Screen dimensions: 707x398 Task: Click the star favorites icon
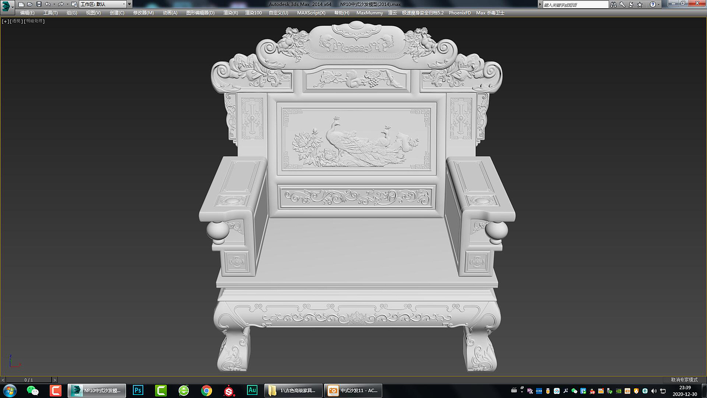pyautogui.click(x=640, y=4)
